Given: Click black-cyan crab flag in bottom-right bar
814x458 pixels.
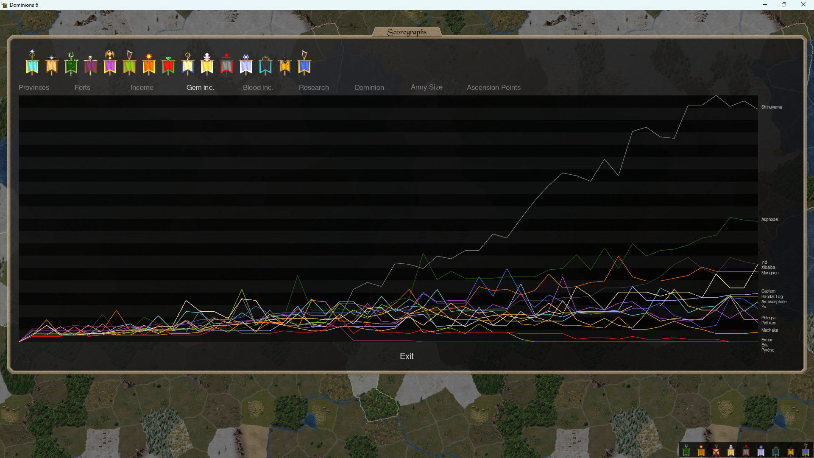Looking at the screenshot, I should (776, 451).
